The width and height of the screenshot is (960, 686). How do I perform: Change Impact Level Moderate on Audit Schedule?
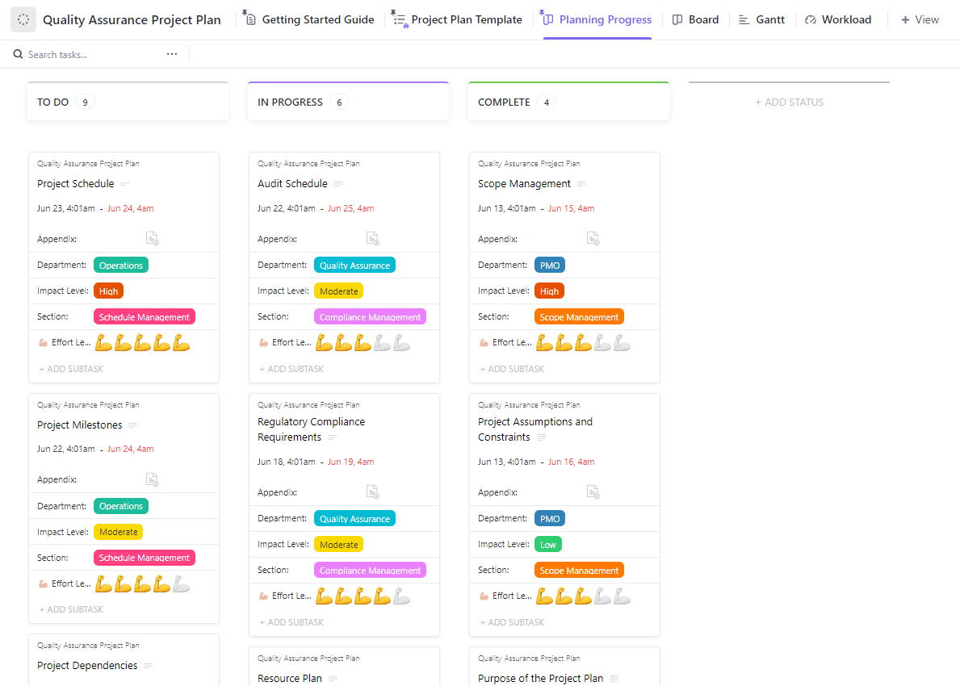pyautogui.click(x=338, y=291)
